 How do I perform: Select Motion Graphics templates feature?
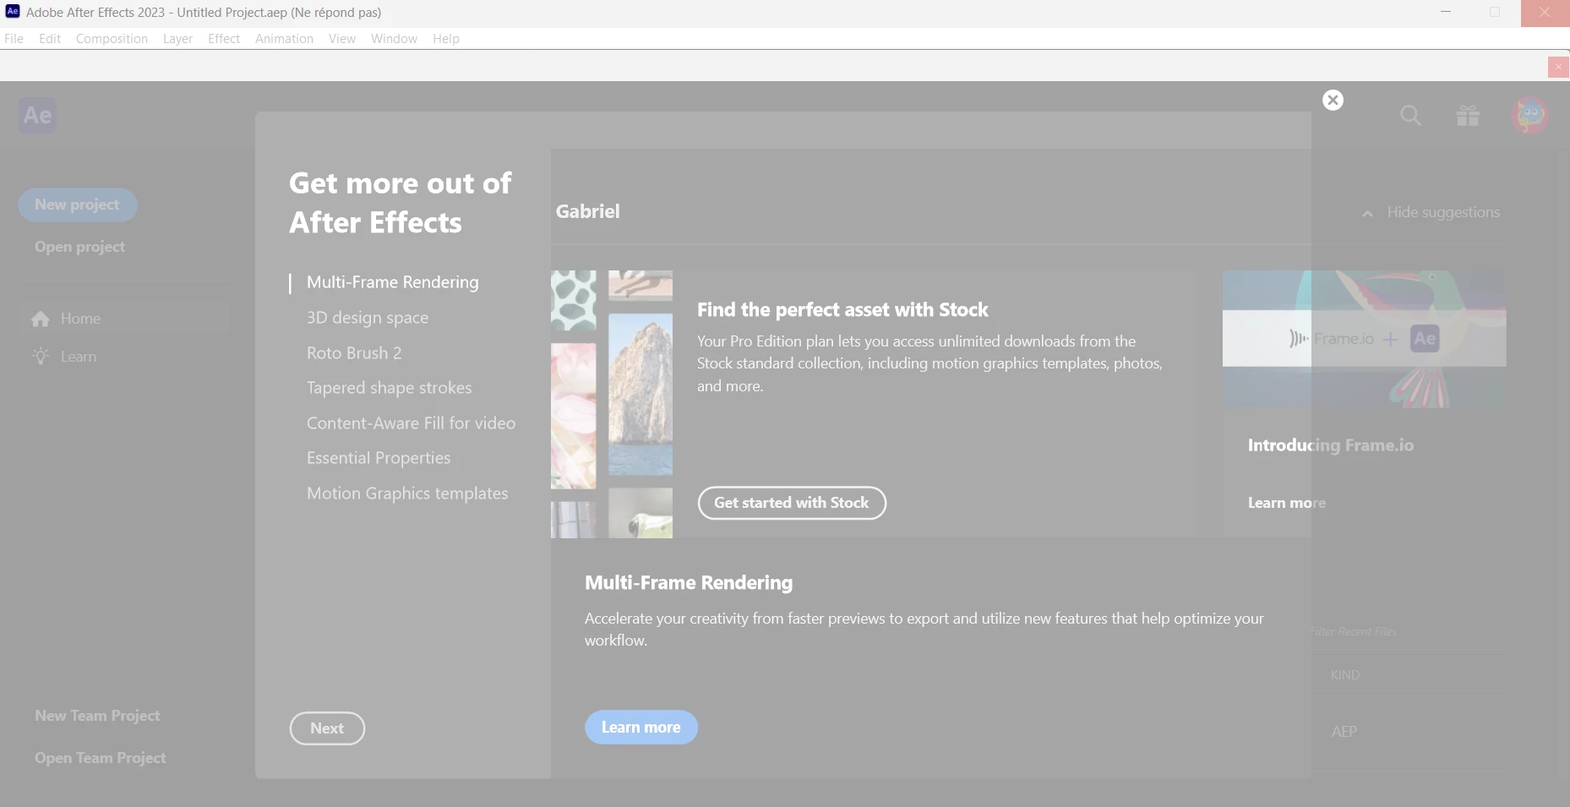click(x=407, y=493)
